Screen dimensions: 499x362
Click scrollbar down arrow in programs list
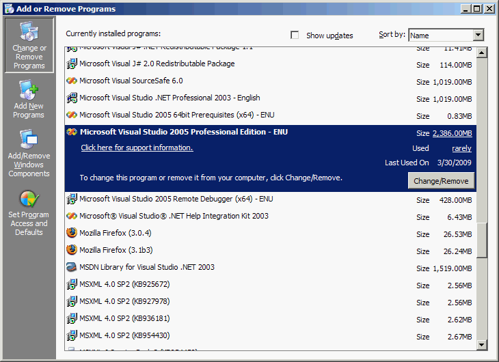click(482, 345)
